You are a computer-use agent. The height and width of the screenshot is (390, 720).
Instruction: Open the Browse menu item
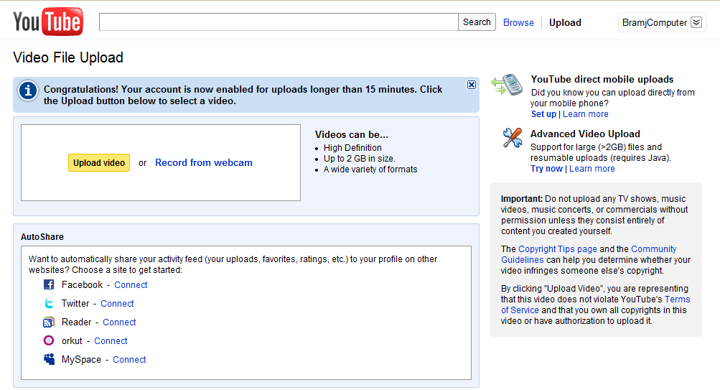518,22
